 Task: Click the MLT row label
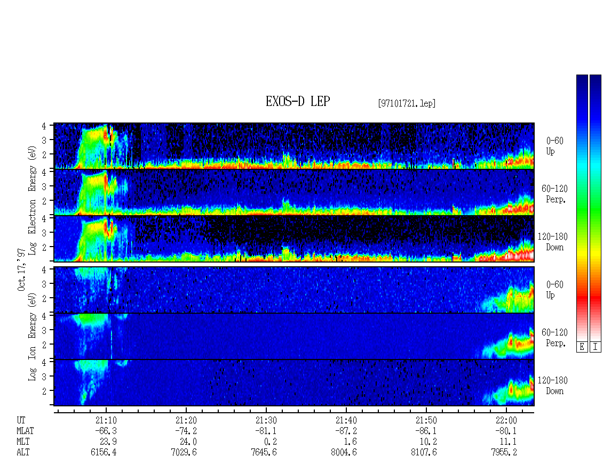click(23, 442)
